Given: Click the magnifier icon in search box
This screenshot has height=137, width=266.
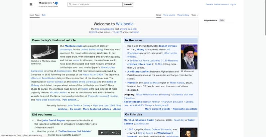Looking at the screenshot, I should pyautogui.click(x=70, y=5).
